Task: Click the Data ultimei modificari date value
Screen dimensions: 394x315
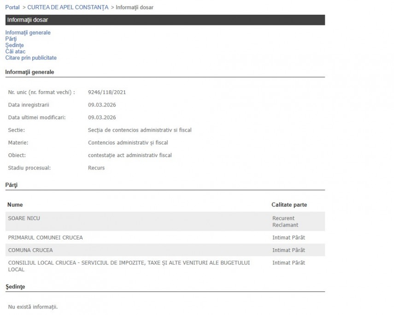Action: [102, 117]
